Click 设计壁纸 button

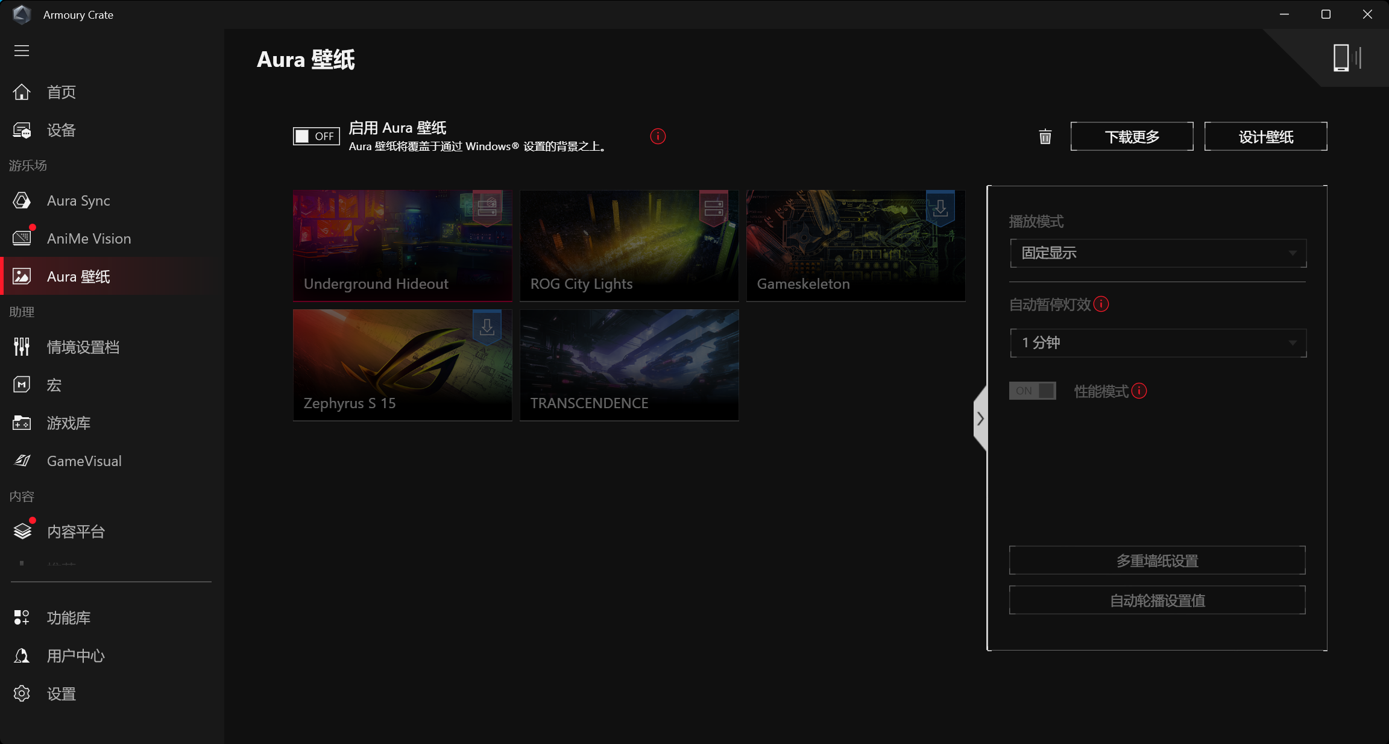[x=1265, y=136]
